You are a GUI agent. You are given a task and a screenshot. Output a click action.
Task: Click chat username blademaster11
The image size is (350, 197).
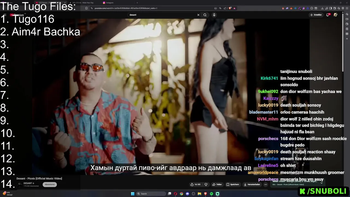tap(264, 112)
